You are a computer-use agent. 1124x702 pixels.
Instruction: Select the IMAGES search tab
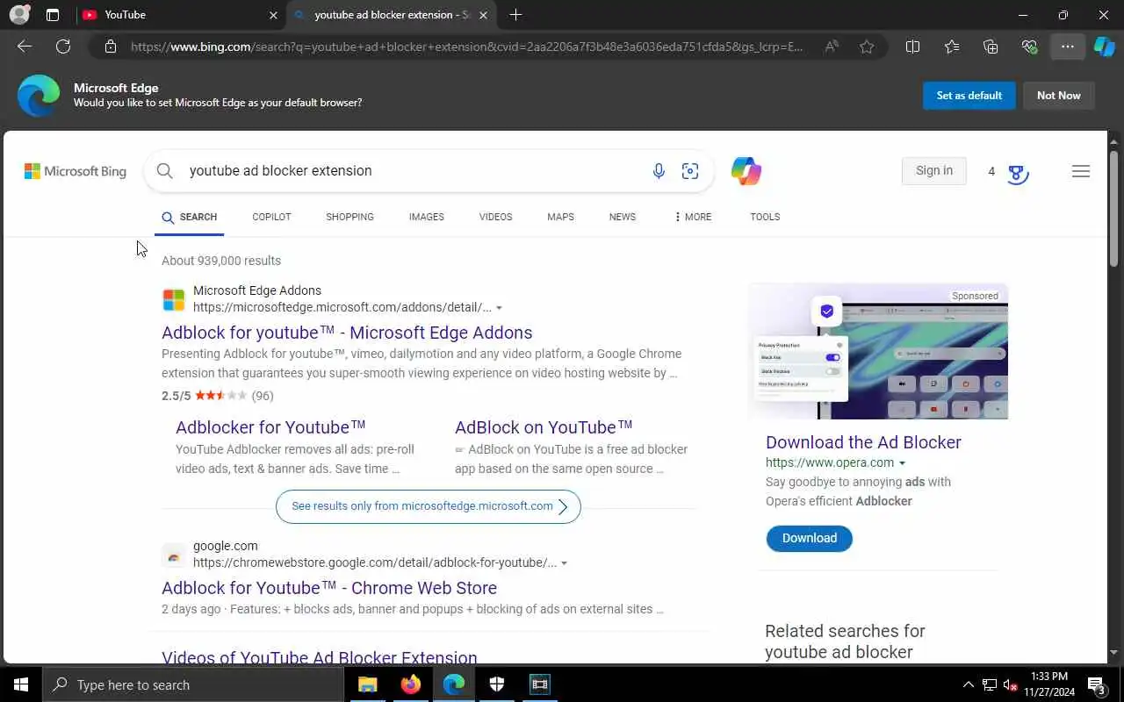coord(426,217)
